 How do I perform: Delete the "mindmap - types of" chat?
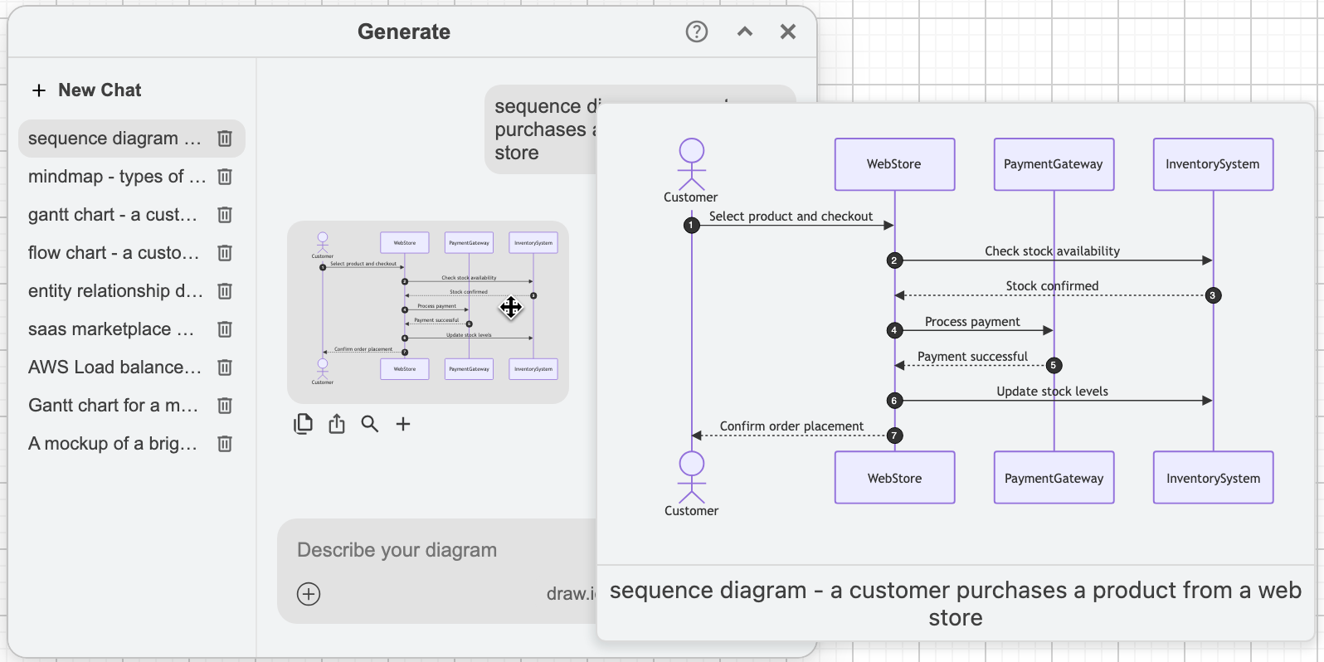click(x=224, y=177)
